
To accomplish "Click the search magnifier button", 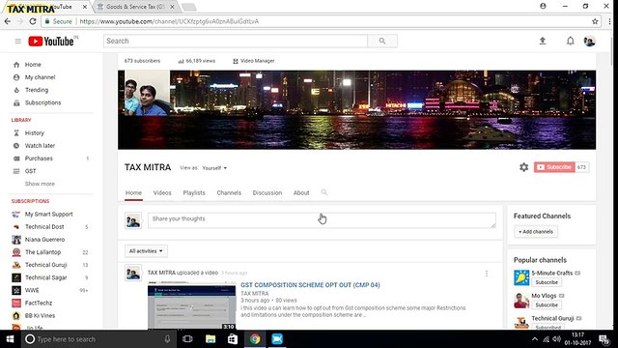I will [382, 41].
